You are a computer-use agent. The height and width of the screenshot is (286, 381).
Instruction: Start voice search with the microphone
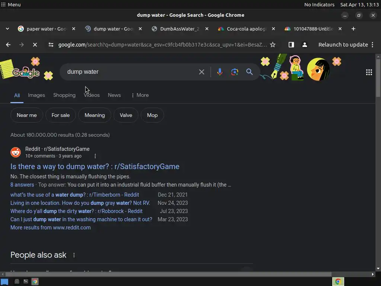click(x=220, y=72)
